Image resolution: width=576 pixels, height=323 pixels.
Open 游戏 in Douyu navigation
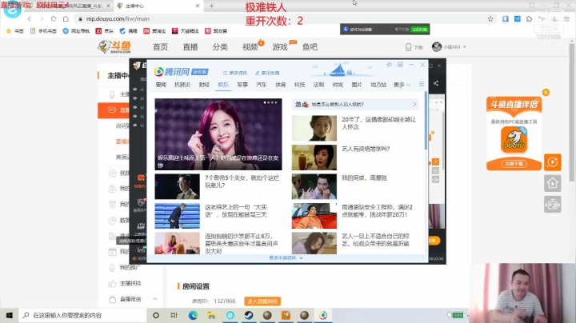pos(280,47)
